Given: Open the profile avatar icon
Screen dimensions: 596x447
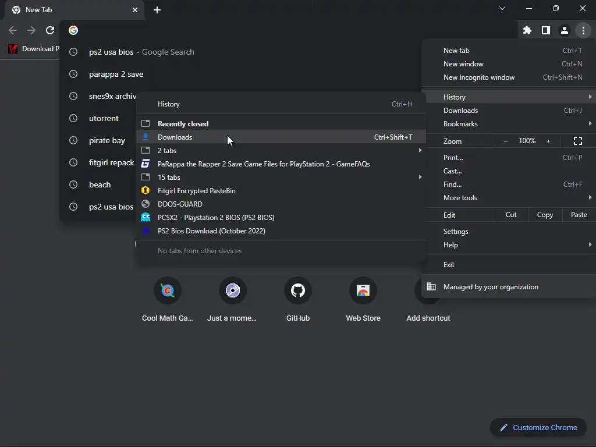Looking at the screenshot, I should [564, 30].
